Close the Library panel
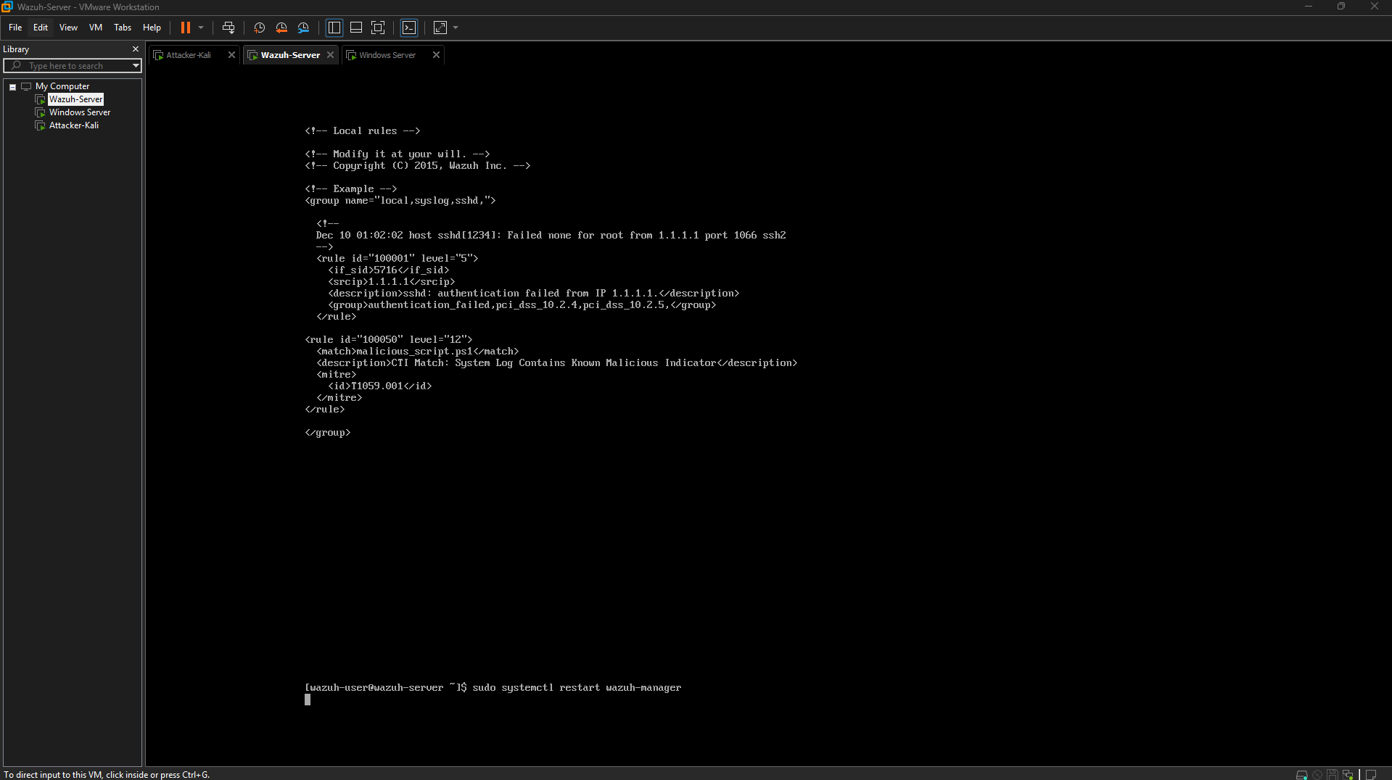The width and height of the screenshot is (1392, 780). [x=135, y=49]
